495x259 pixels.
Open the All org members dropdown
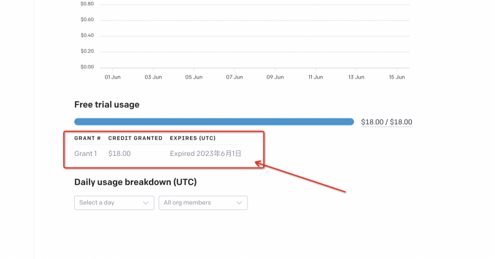pos(203,202)
